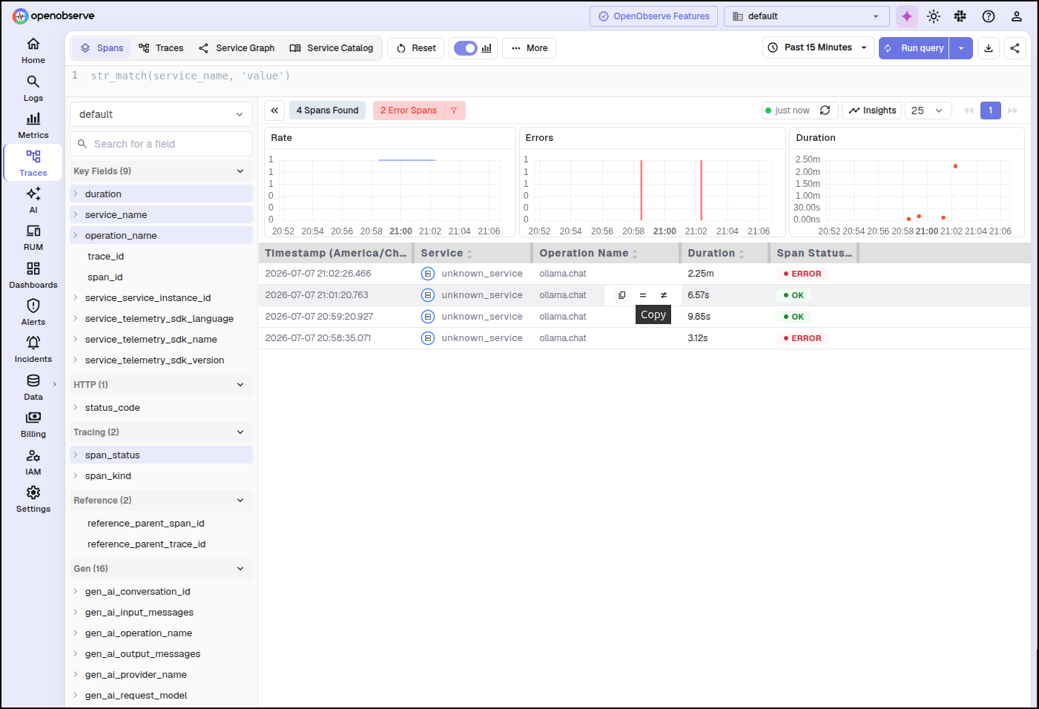This screenshot has height=709, width=1039.
Task: Click OpenObserve Features button
Action: click(654, 16)
